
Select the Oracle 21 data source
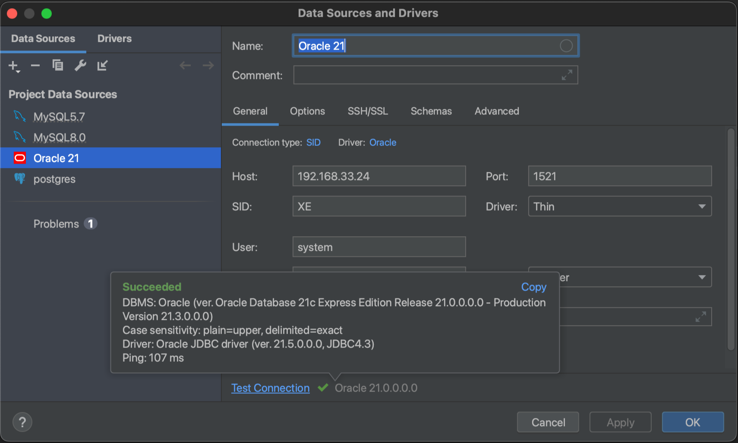(x=111, y=158)
